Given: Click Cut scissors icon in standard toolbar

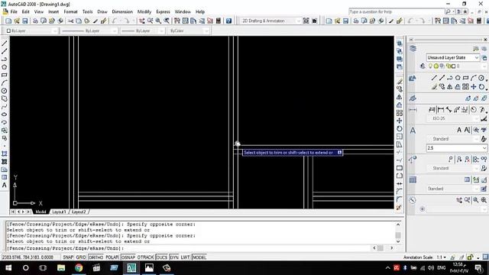Looking at the screenshot, I should (x=71, y=21).
